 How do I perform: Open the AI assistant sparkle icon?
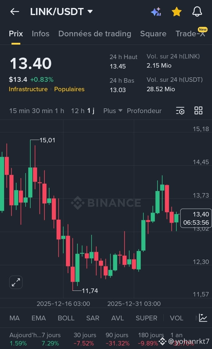coord(156,12)
